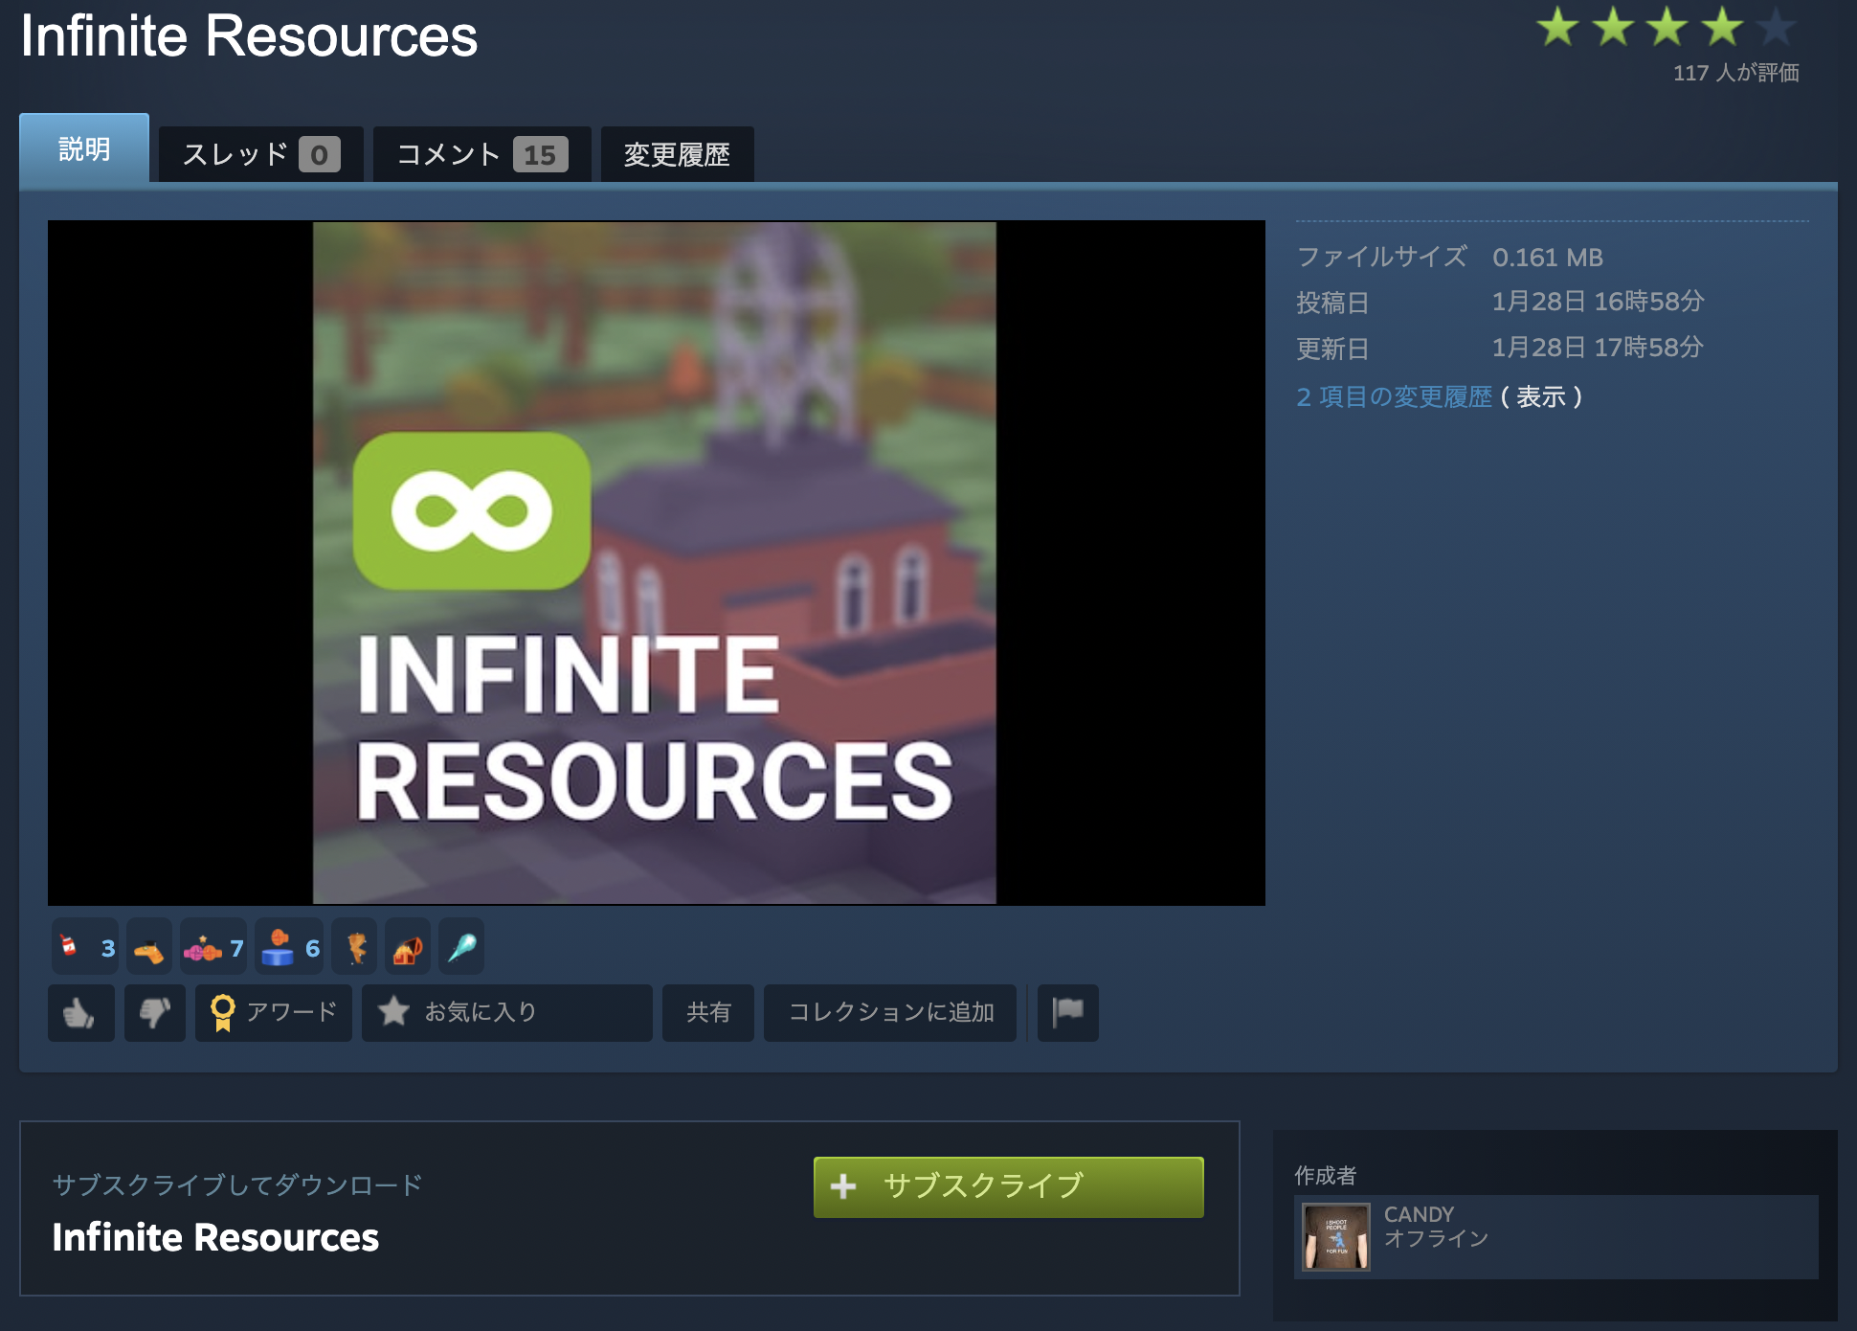Click the オフライン status text
This screenshot has height=1331, width=1857.
(1436, 1238)
